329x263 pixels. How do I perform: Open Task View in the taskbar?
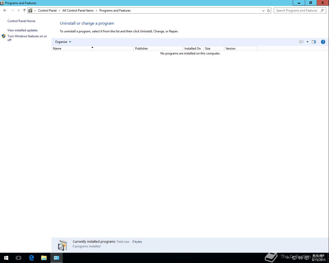pyautogui.click(x=19, y=258)
